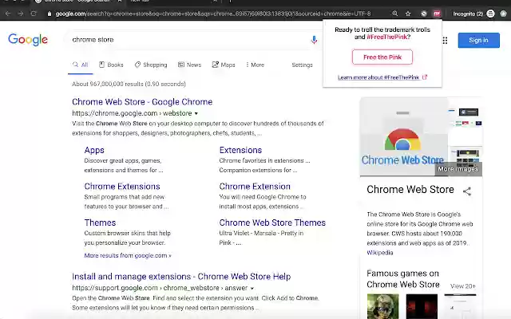Screen dimensions: 511x319
Task: Open a new tab with plus button
Action: click(230, 2)
